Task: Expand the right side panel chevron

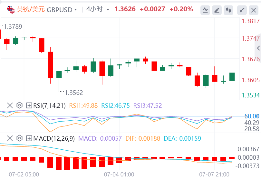Action: coord(258,48)
